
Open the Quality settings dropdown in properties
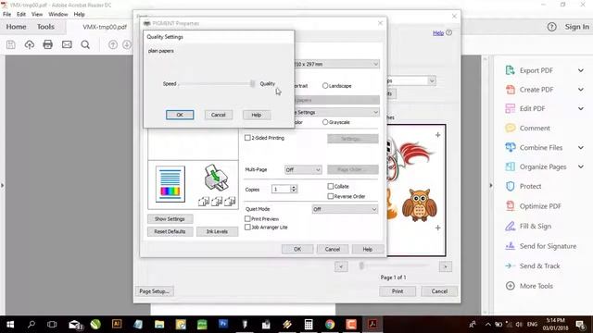pos(336,112)
